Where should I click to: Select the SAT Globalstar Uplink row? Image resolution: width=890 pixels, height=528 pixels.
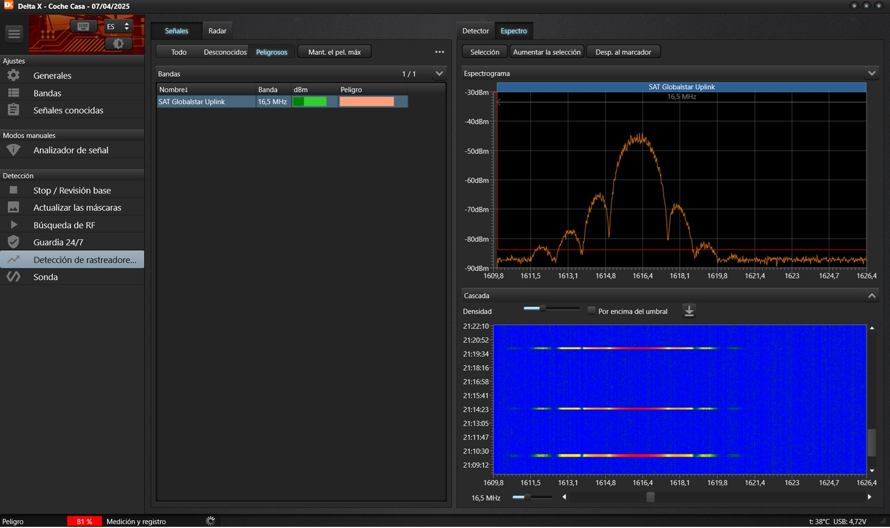(283, 101)
